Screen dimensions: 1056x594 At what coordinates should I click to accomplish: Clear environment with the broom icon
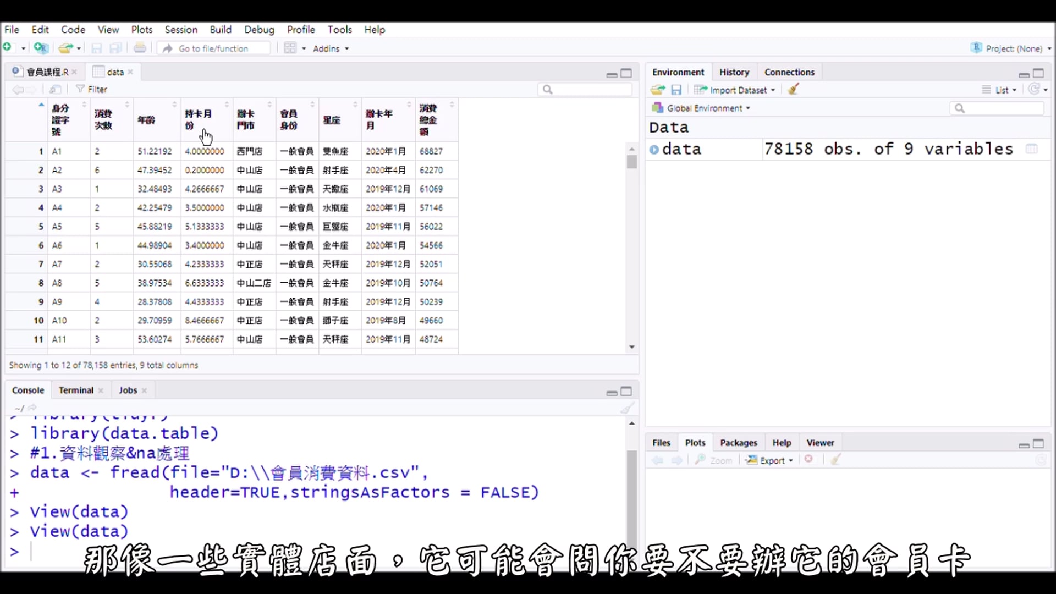click(793, 90)
